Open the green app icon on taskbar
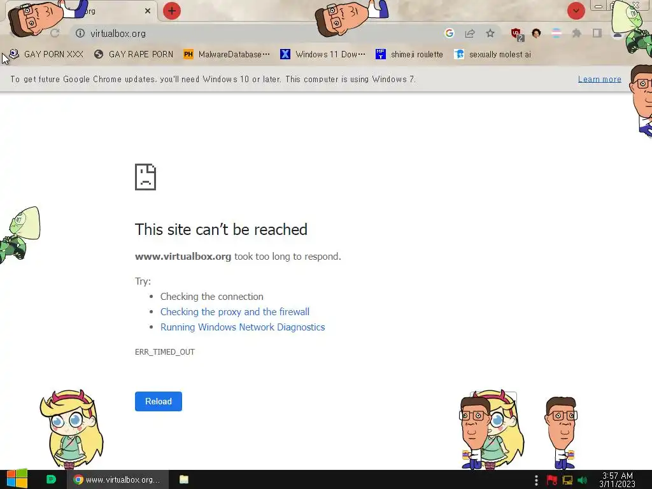This screenshot has width=652, height=489. (51, 479)
